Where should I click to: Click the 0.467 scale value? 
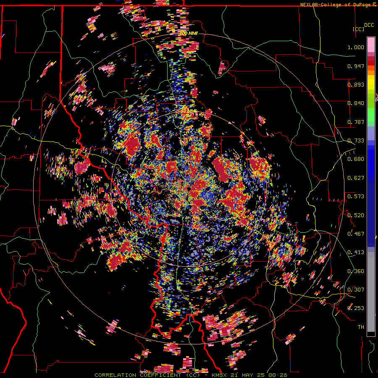[x=356, y=234]
